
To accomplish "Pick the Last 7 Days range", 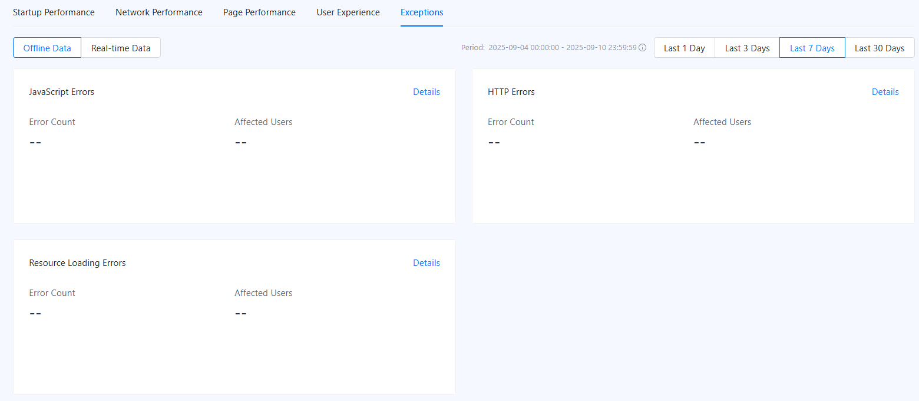I will point(812,48).
